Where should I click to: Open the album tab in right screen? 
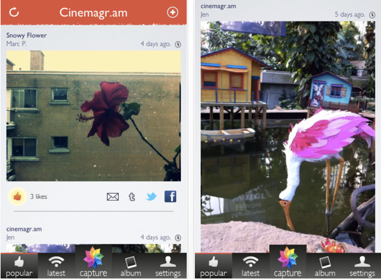pyautogui.click(x=325, y=266)
